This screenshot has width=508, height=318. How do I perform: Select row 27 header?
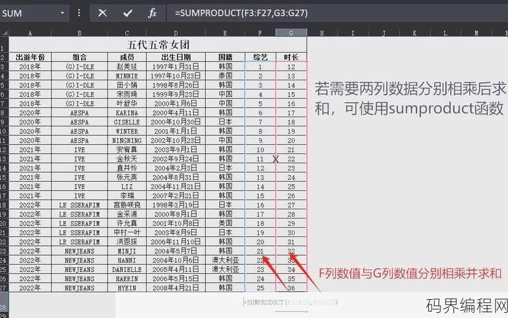[4, 288]
